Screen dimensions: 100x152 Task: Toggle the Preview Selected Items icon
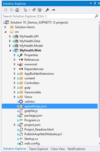point(53,10)
